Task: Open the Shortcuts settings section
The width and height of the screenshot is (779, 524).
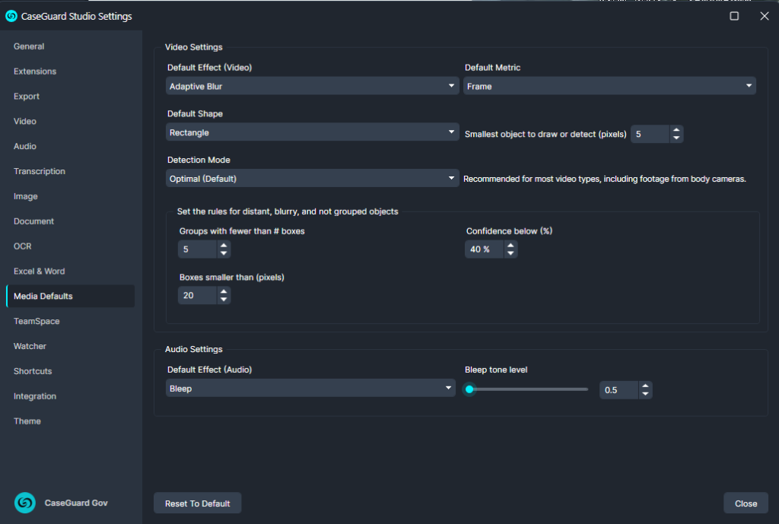Action: (33, 371)
